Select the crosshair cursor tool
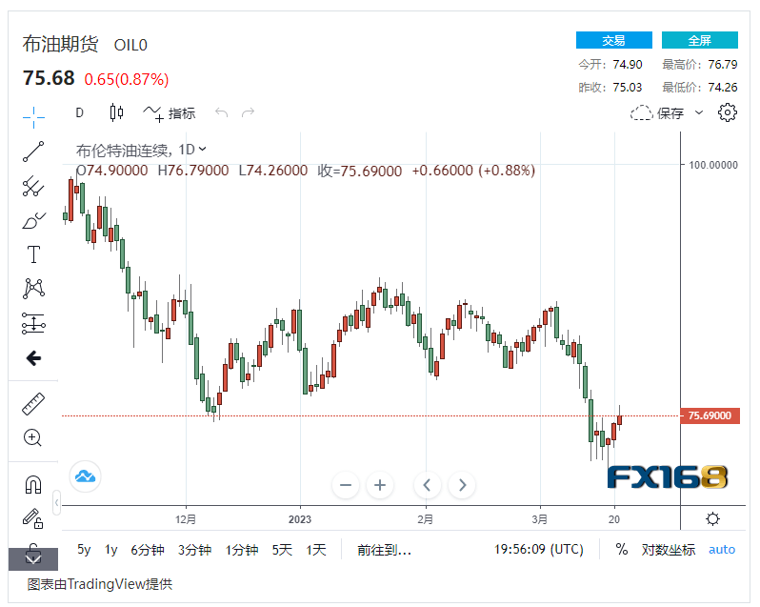This screenshot has height=607, width=760. click(x=33, y=116)
